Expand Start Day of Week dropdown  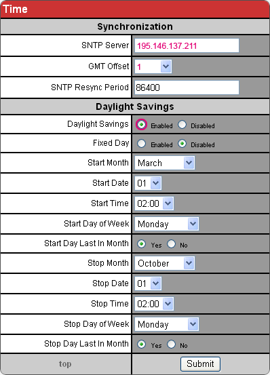point(166,224)
